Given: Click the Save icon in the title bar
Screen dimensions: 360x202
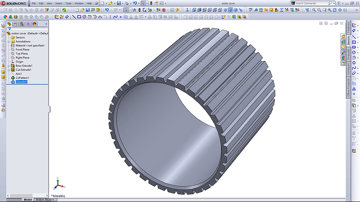Looking at the screenshot, I should (x=119, y=3).
